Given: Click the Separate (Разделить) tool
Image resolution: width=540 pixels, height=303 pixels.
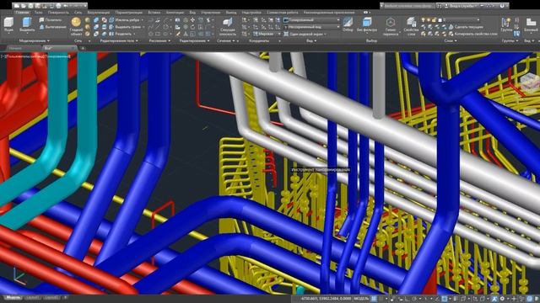Looking at the screenshot, I should (x=121, y=34).
